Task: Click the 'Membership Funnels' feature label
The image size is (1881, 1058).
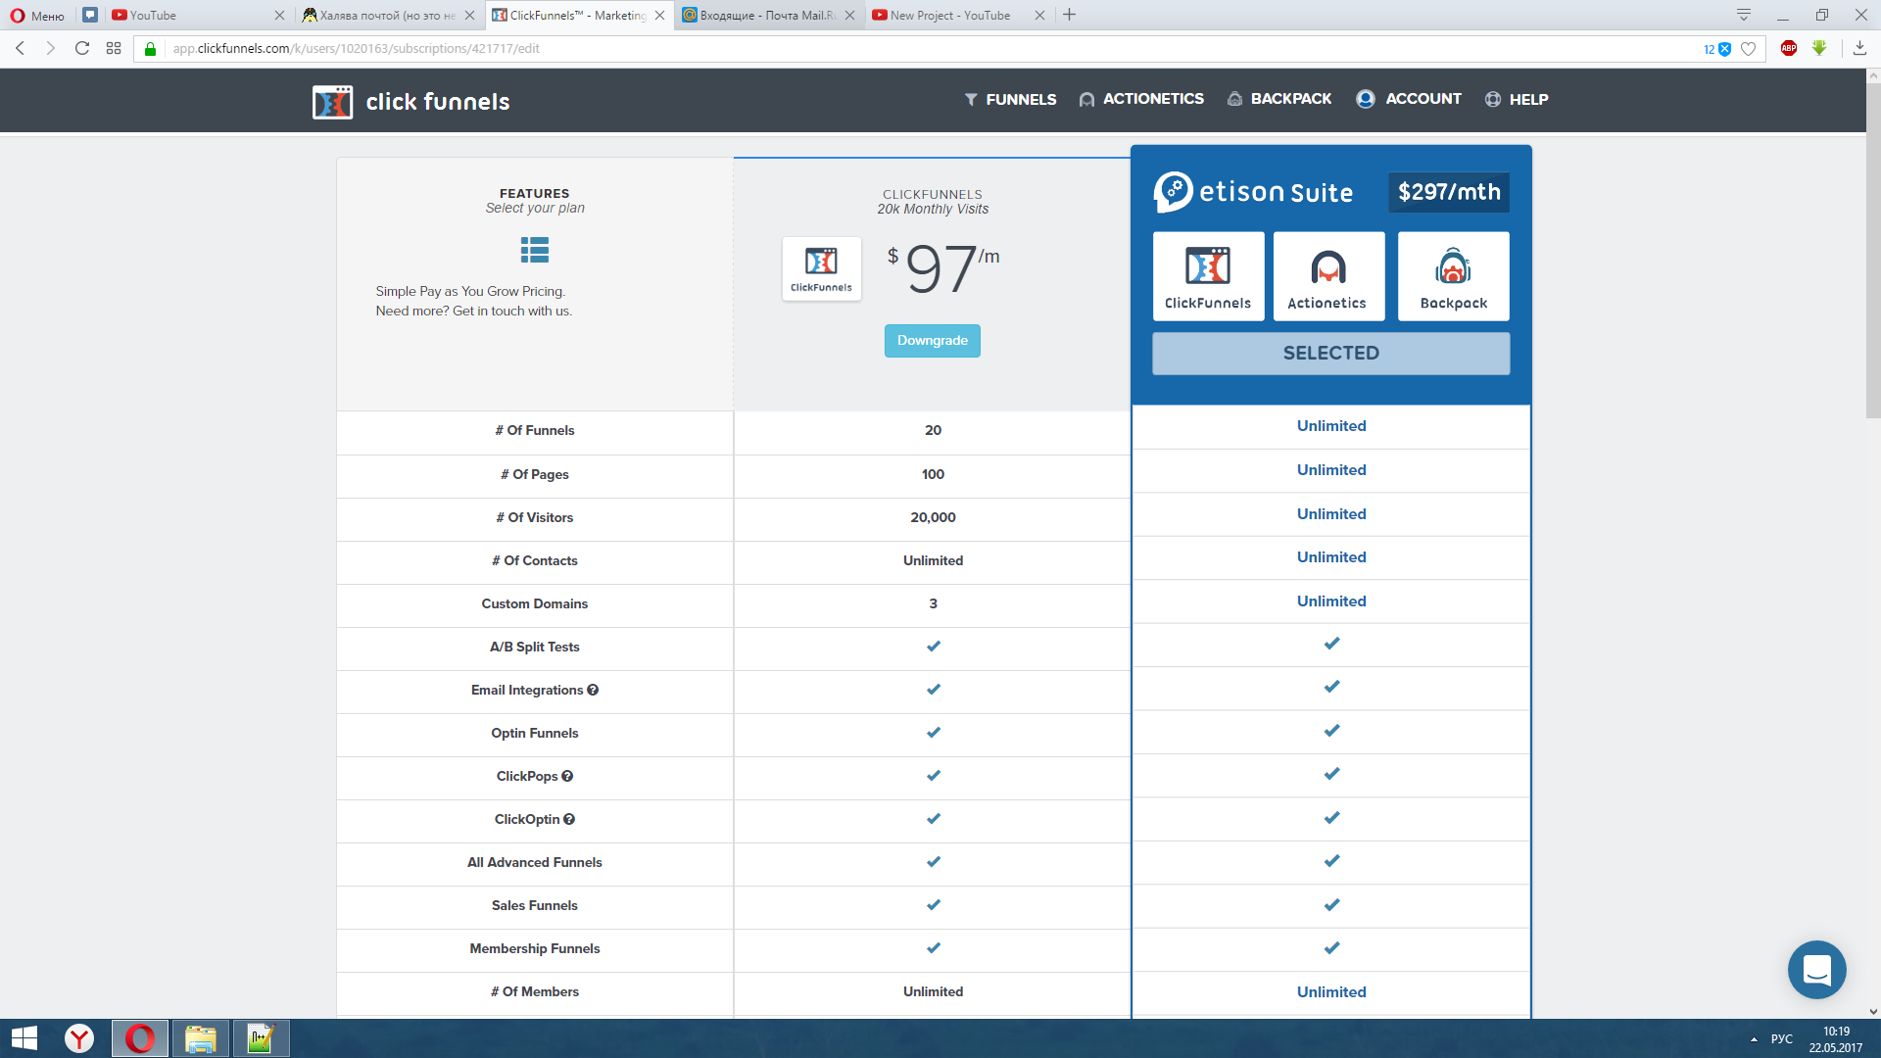Action: coord(535,949)
